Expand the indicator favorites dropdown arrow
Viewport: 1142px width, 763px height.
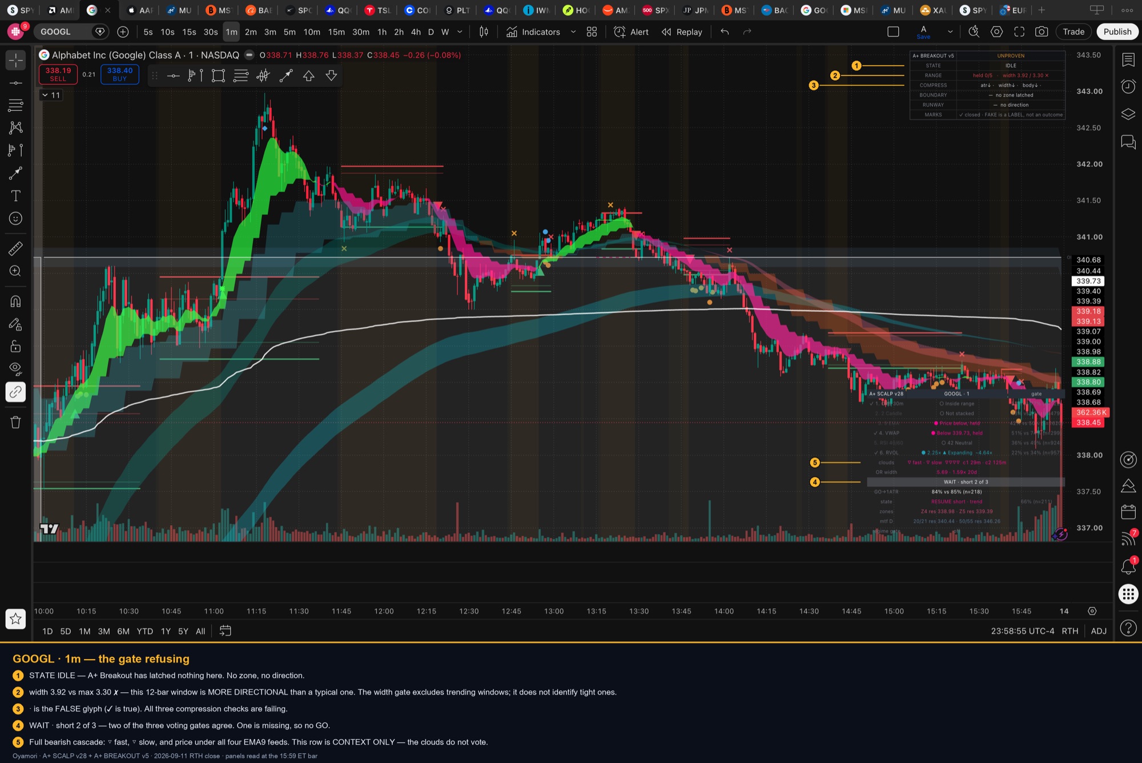(573, 32)
